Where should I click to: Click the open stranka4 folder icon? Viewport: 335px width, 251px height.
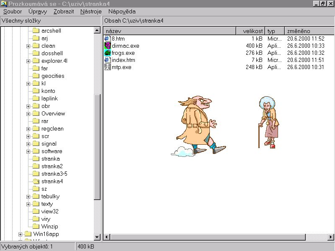point(36,182)
